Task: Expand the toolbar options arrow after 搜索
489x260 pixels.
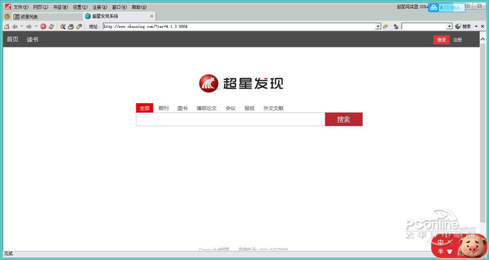Action: coord(476,26)
